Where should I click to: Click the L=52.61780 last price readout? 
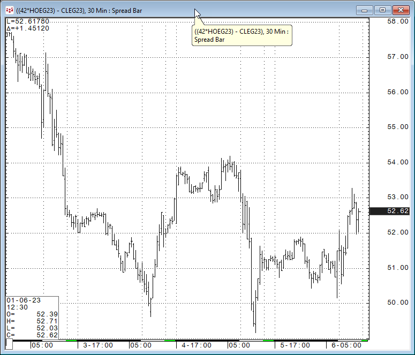tap(28, 21)
